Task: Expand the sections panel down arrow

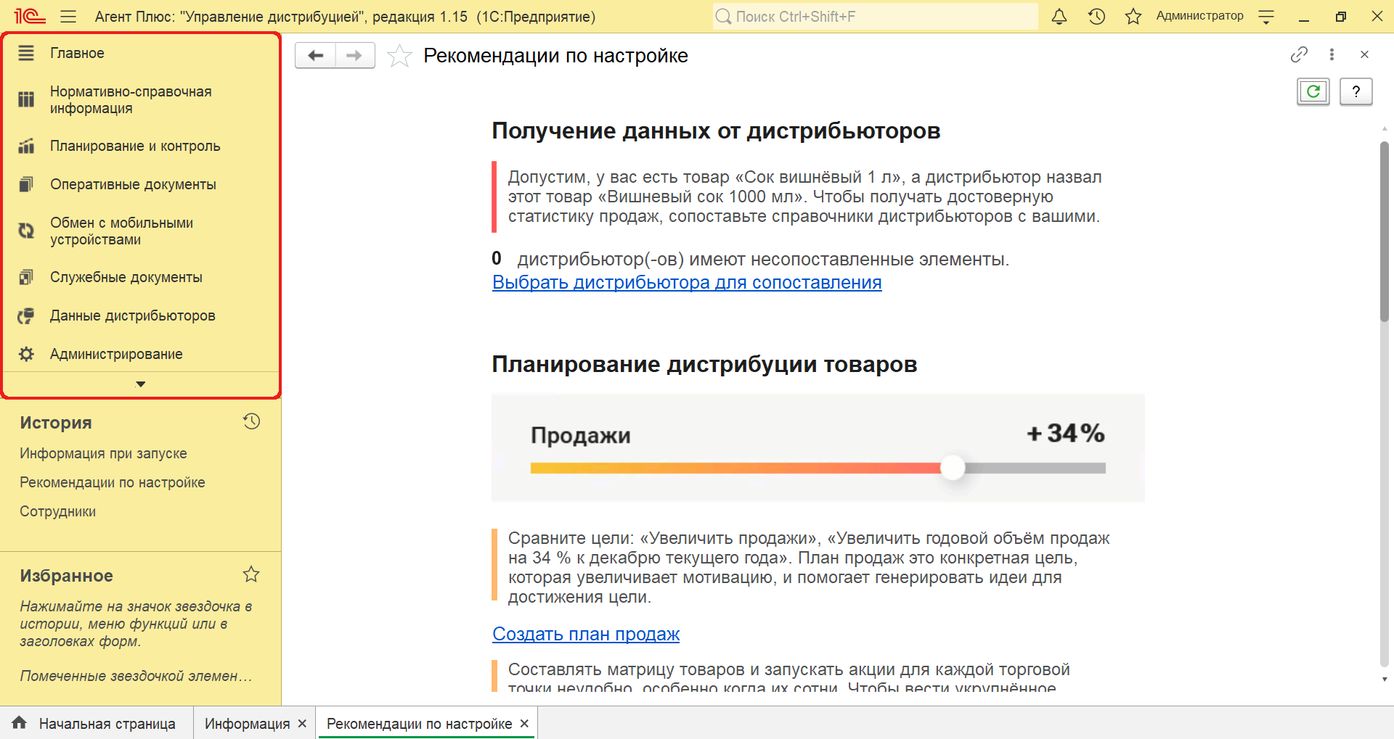Action: tap(141, 384)
